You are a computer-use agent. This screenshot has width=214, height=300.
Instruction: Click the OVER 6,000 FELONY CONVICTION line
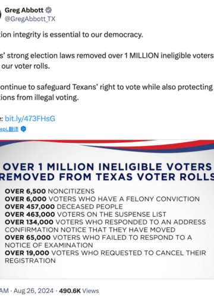coord(102,199)
